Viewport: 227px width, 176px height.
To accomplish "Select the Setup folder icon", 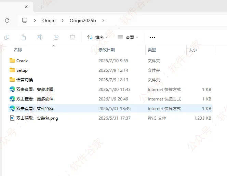I will [12, 70].
